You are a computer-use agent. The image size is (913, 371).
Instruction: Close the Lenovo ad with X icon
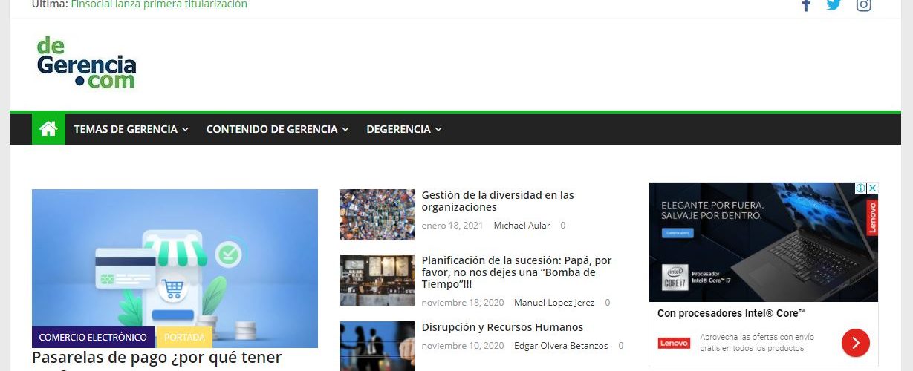873,188
